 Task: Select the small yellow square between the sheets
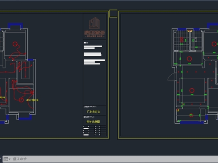click(x=113, y=14)
